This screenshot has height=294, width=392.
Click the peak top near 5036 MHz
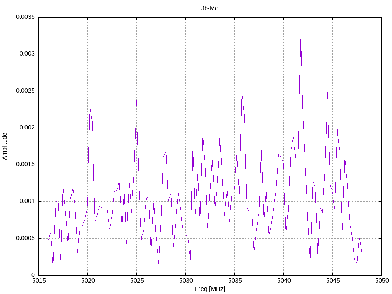(242, 90)
